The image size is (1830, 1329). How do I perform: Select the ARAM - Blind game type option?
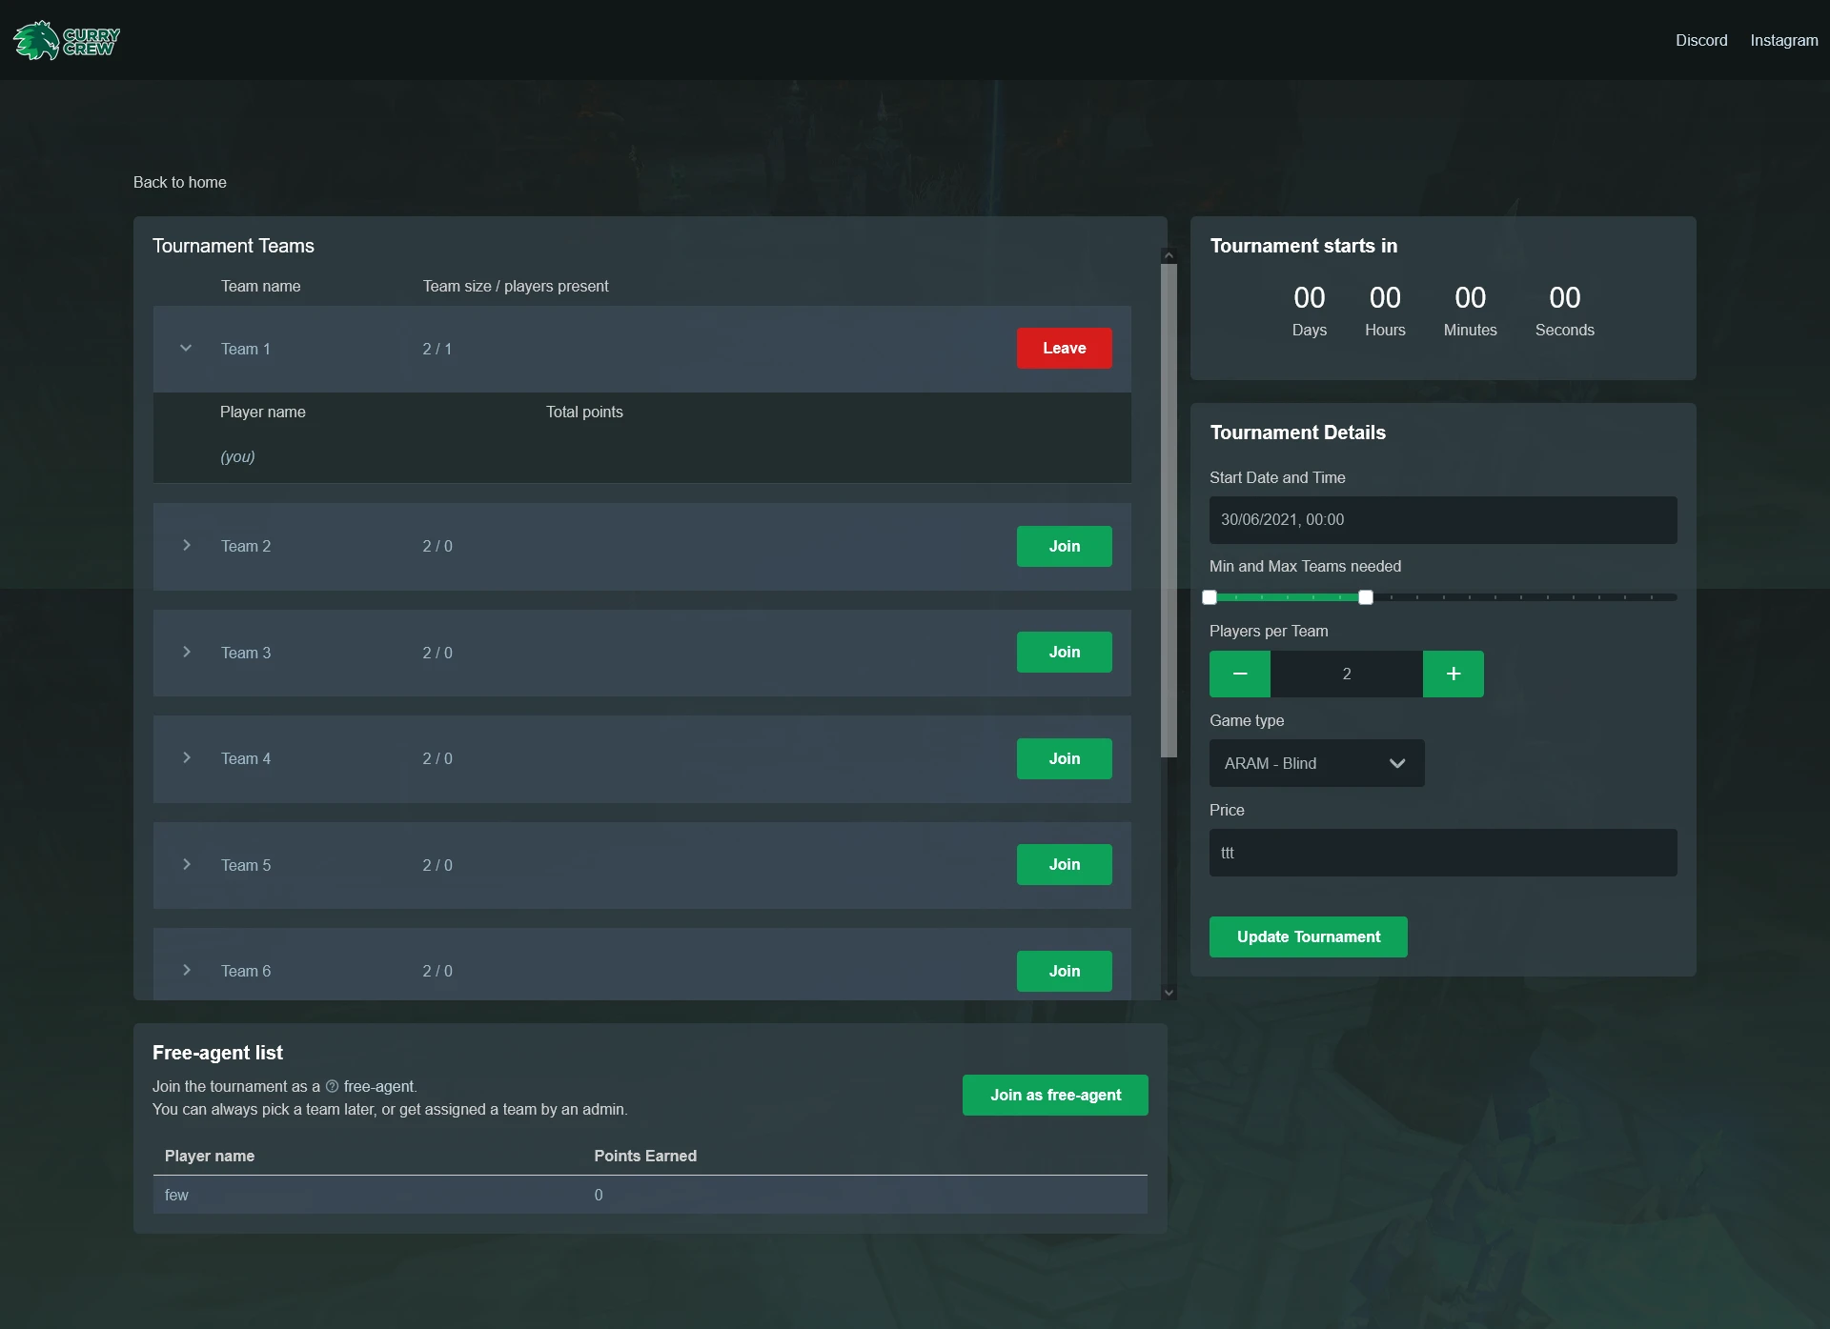(x=1312, y=762)
